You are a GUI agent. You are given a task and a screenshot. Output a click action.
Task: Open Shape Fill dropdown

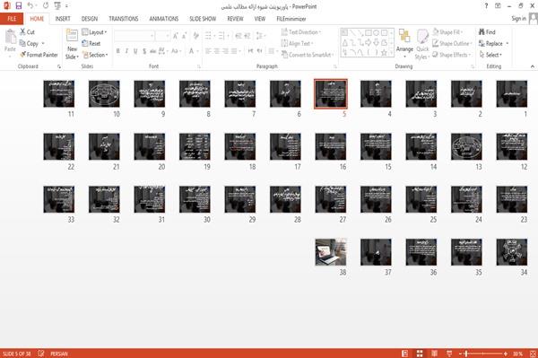click(x=447, y=32)
